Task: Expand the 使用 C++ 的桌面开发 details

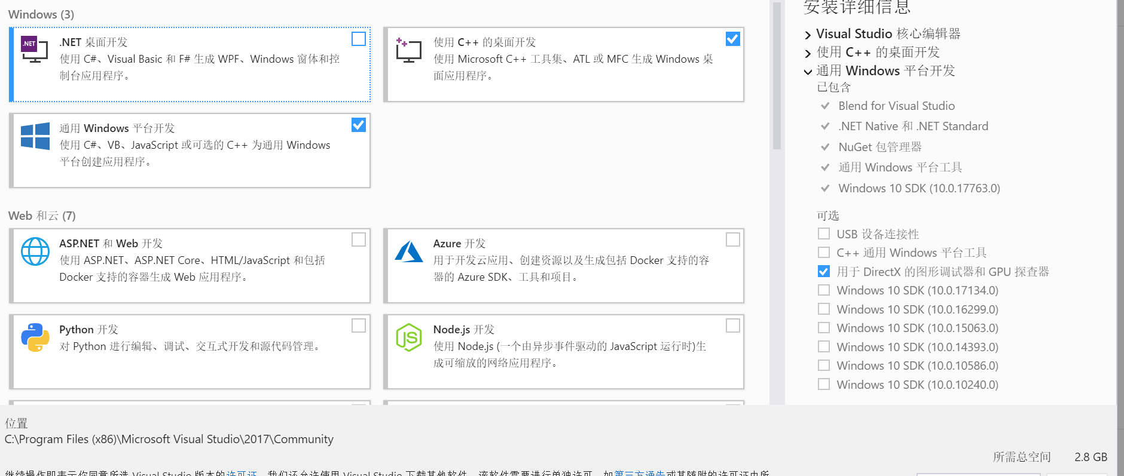Action: tap(808, 53)
